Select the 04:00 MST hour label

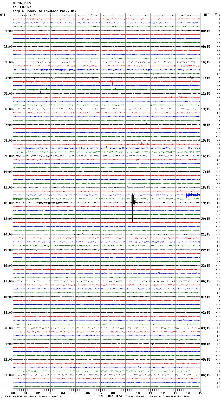pyautogui.click(x=8, y=78)
